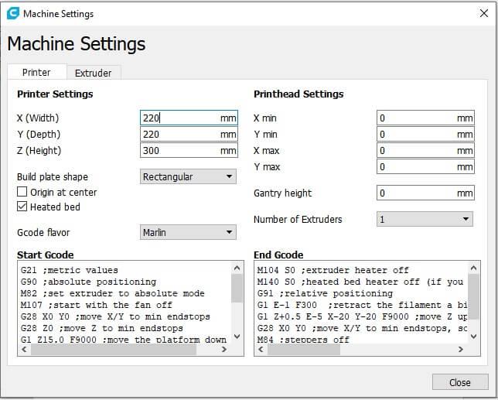Click inside the Start Gcode text area

124,302
